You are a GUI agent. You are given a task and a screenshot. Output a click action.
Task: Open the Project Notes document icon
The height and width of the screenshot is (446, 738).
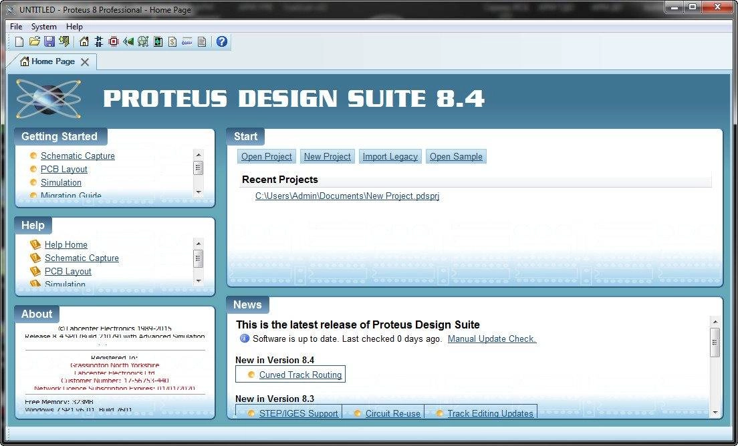[x=202, y=42]
